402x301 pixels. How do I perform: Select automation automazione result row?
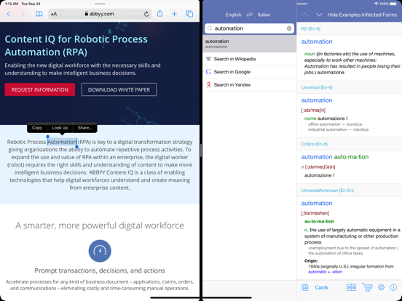pos(250,44)
